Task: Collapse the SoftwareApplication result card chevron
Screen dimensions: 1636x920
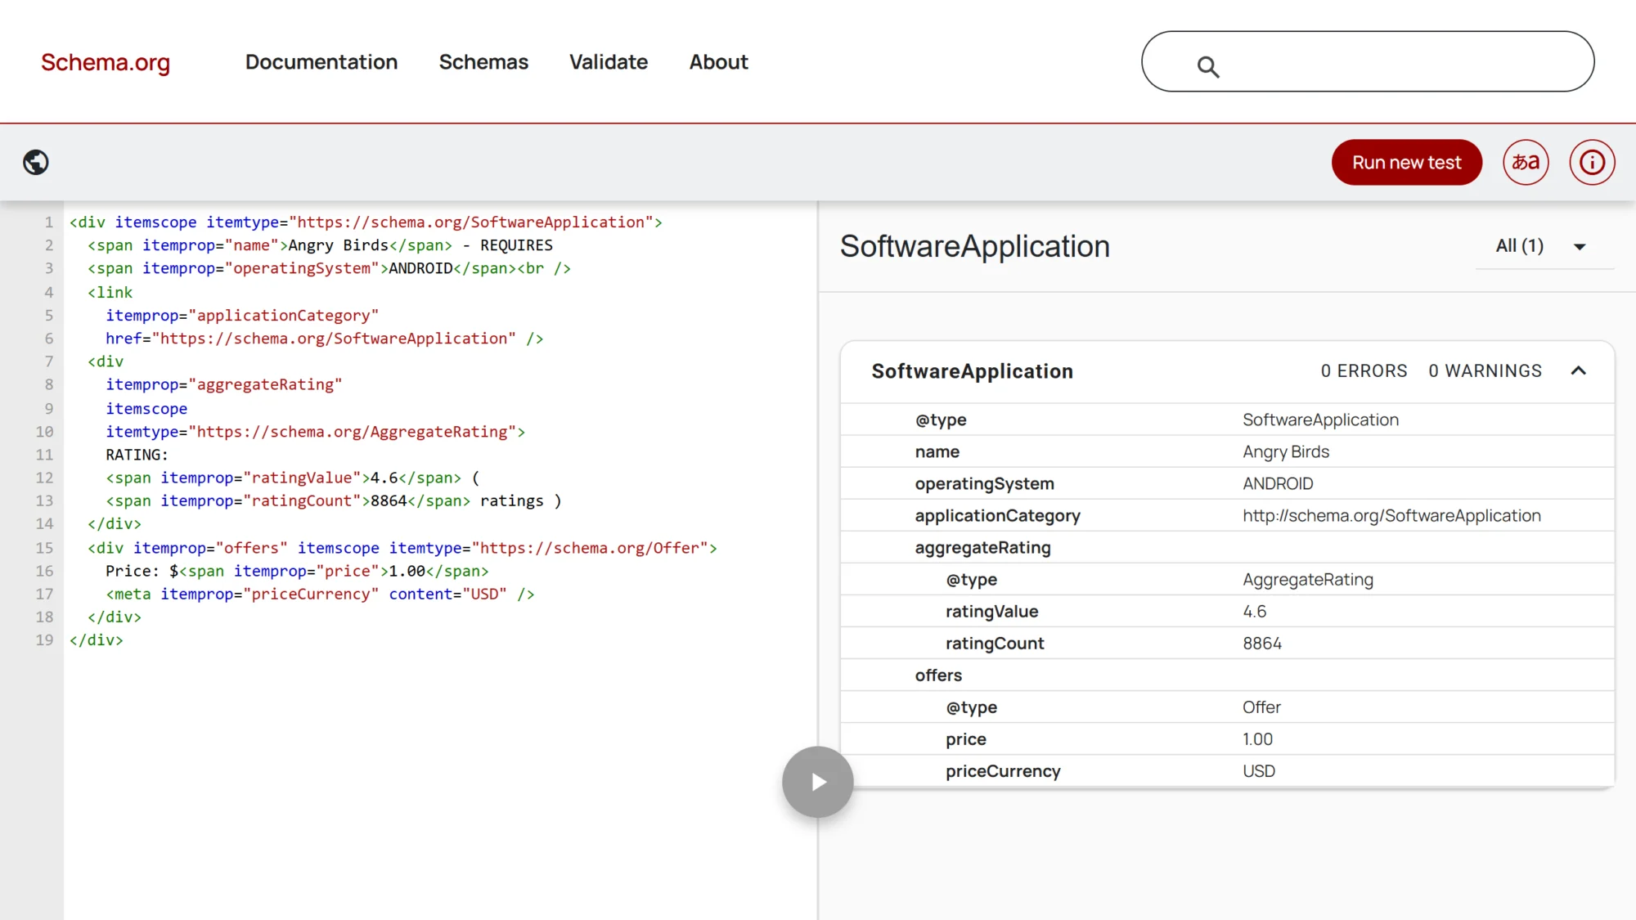Action: [1579, 371]
